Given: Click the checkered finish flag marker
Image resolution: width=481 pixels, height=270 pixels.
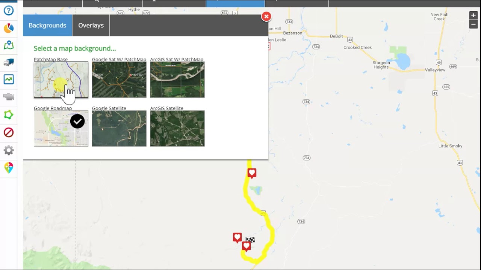Looking at the screenshot, I should [250, 240].
